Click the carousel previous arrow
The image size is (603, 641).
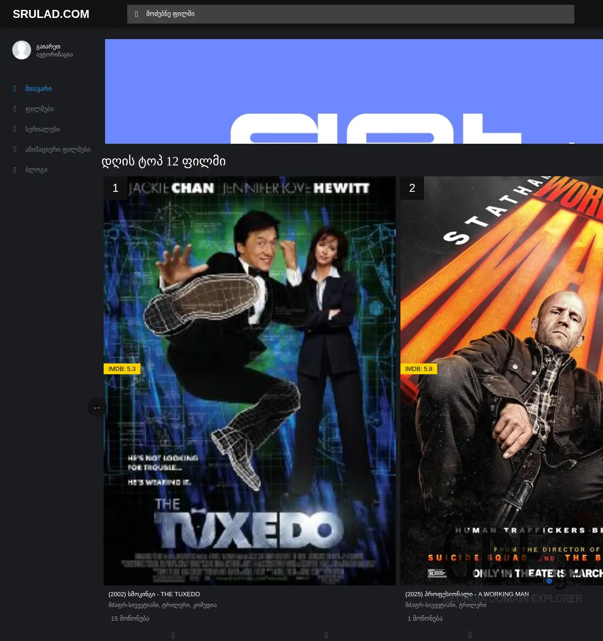tap(97, 408)
